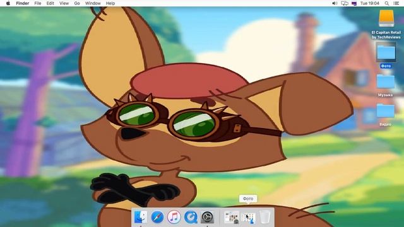This screenshot has height=227, width=404.
Task: Launch QuickTime Player from the Dock
Action: 191,217
